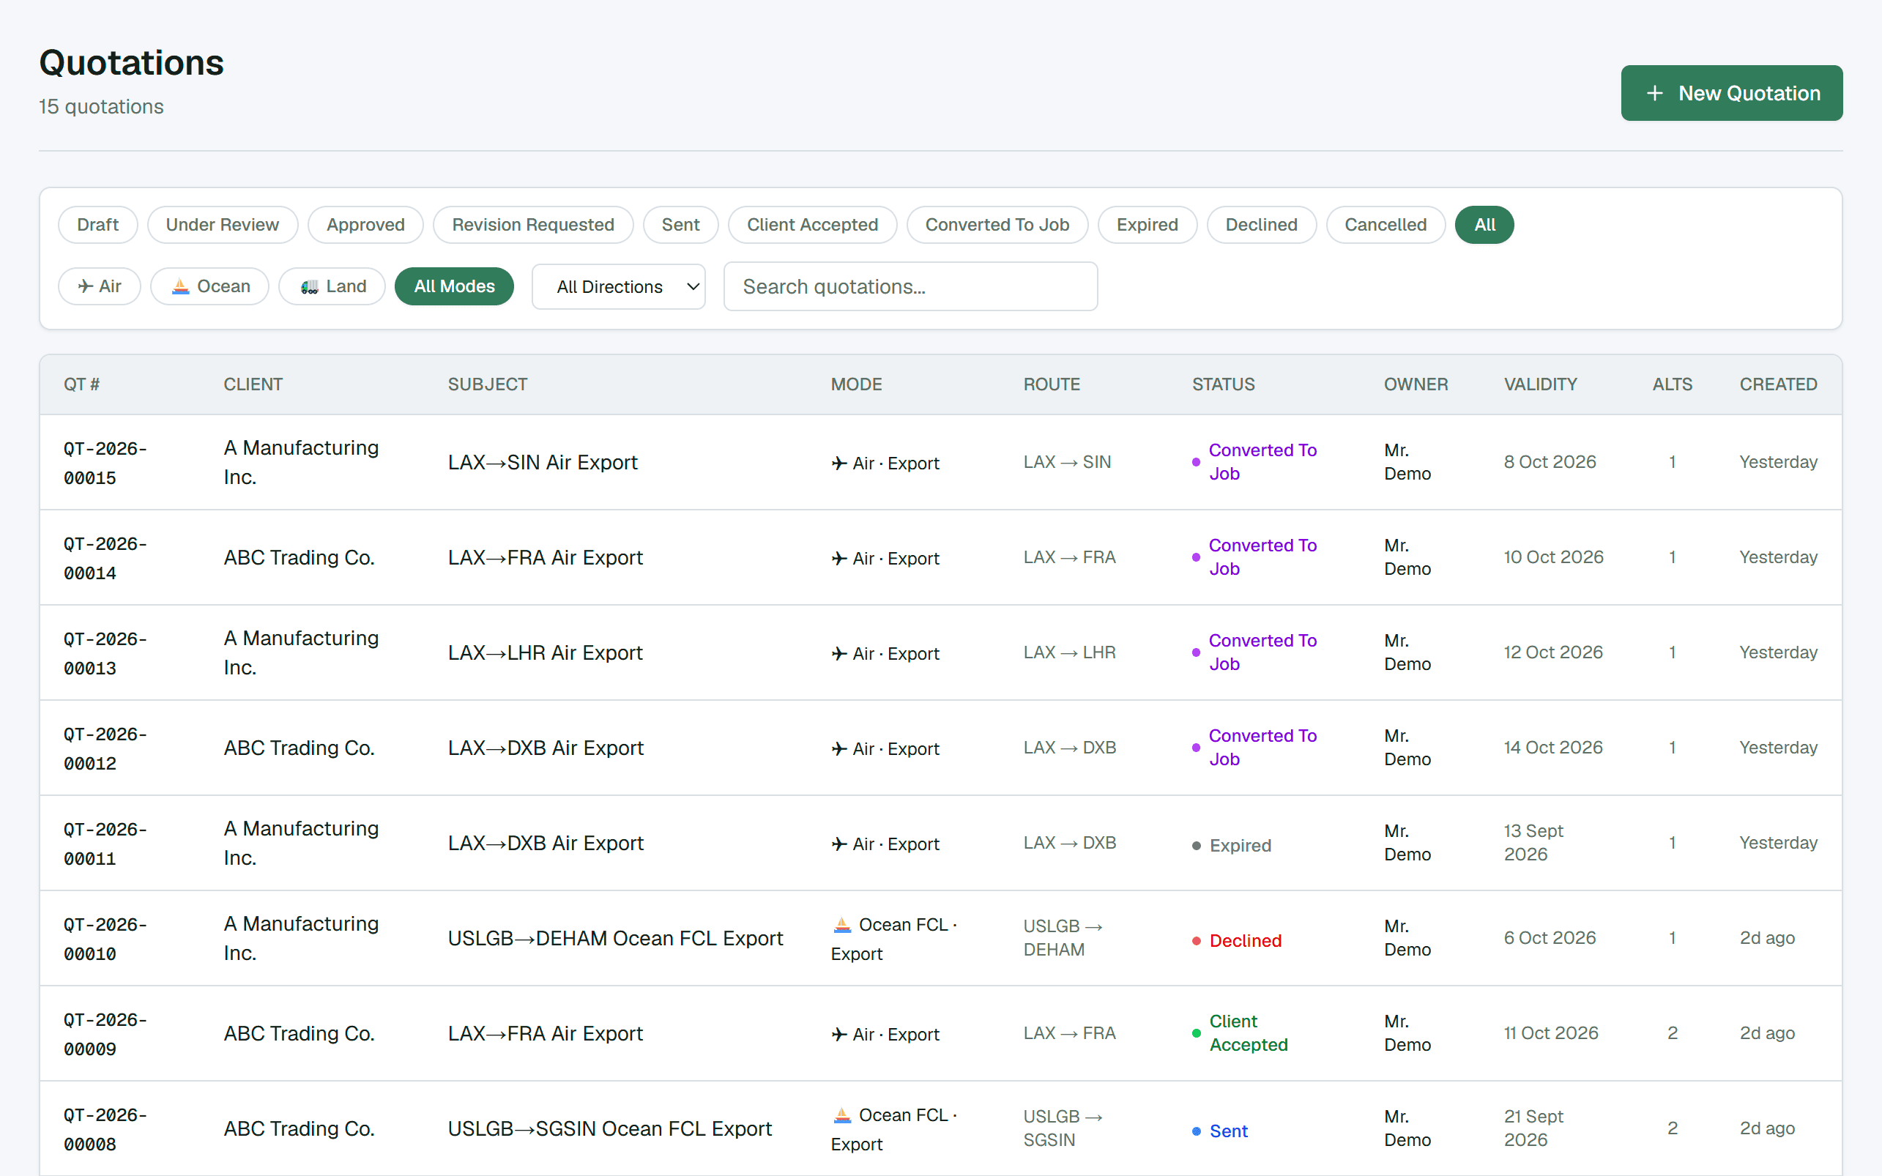Select the Declined filter chip

click(x=1262, y=225)
